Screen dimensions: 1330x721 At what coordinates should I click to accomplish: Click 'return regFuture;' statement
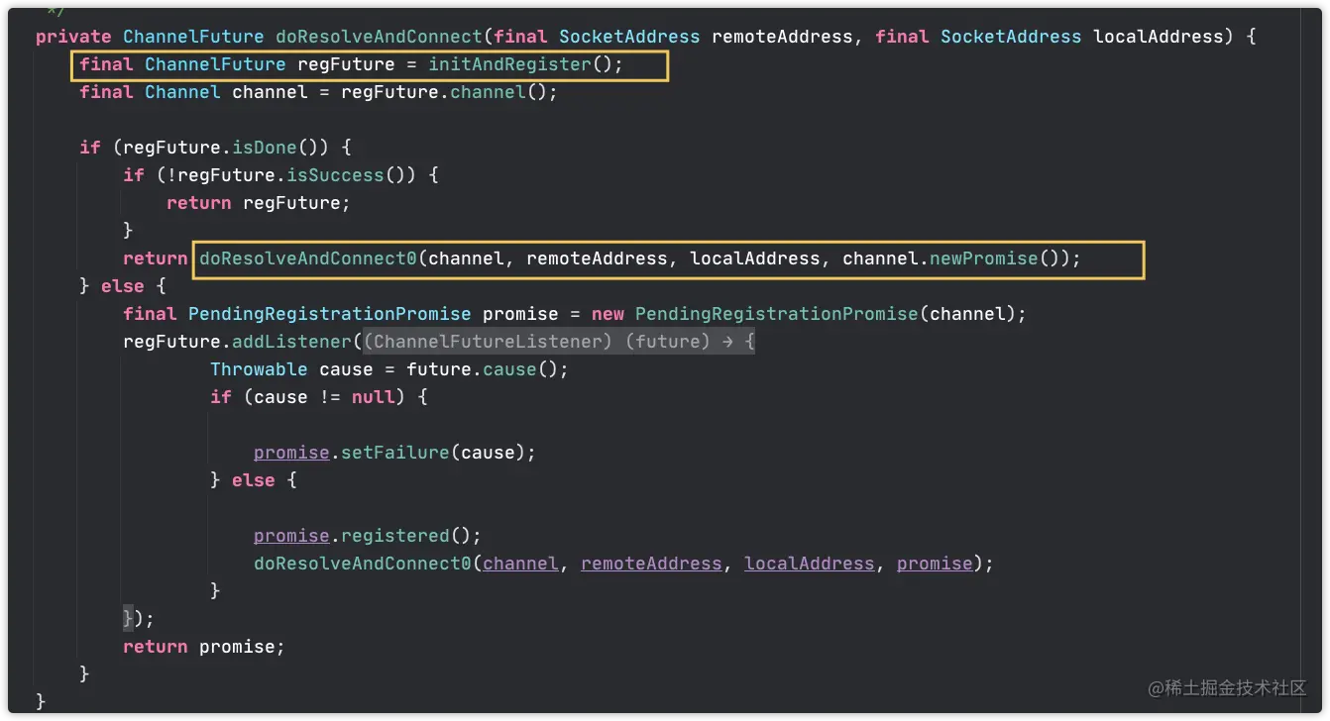point(259,203)
